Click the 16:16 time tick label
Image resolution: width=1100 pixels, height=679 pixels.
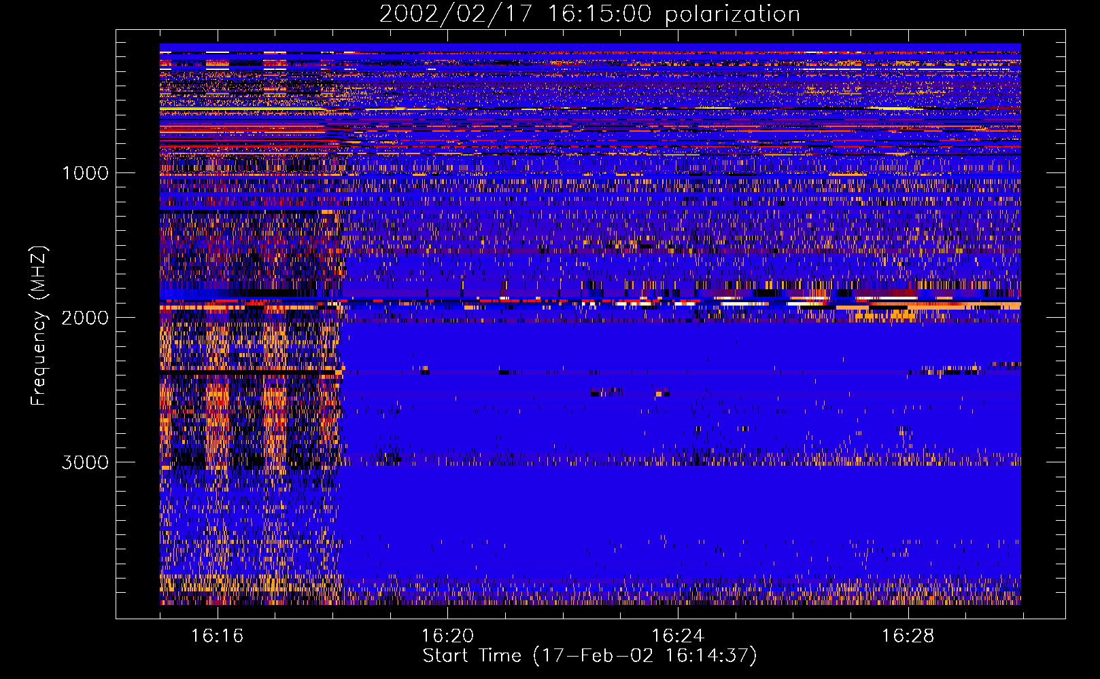click(218, 636)
